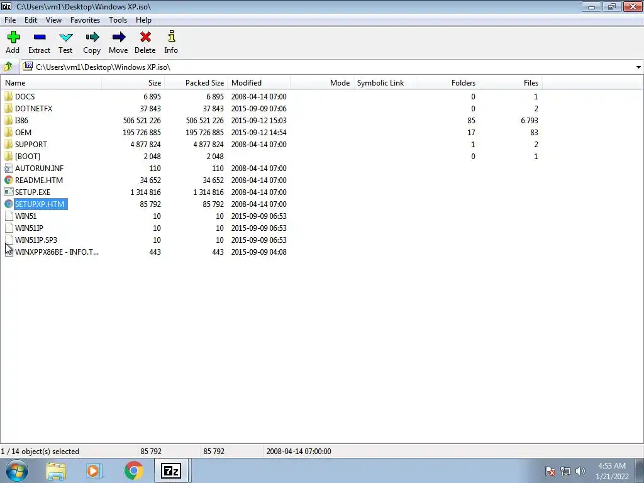644x483 pixels.
Task: Click the volume tray icon
Action: (x=580, y=471)
